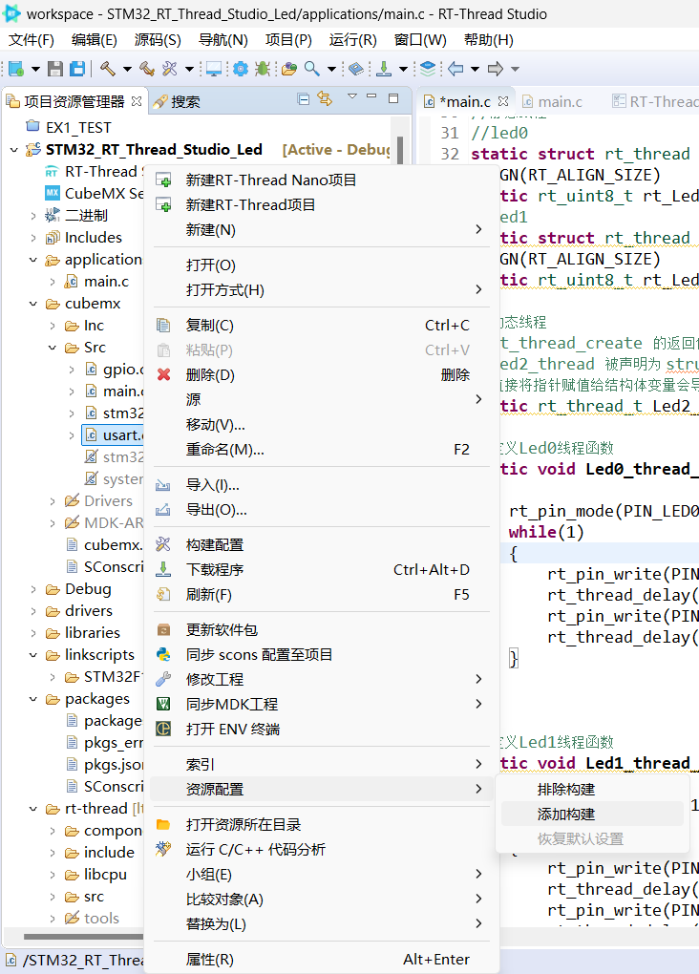This screenshot has height=974, width=699.
Task: Open the 项目(P) menu
Action: (x=288, y=40)
